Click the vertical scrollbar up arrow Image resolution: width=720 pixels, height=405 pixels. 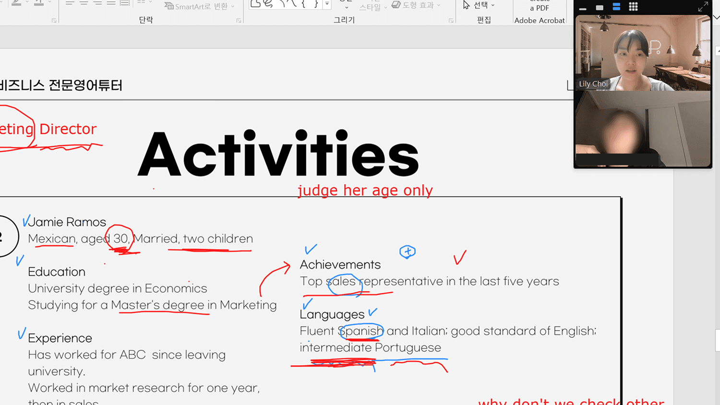click(718, 50)
